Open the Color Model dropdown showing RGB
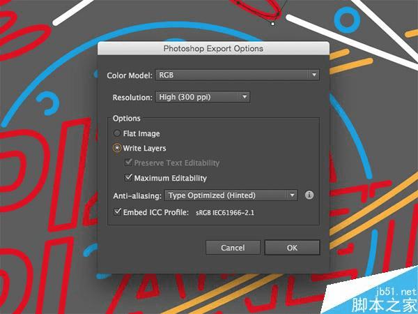 238,75
